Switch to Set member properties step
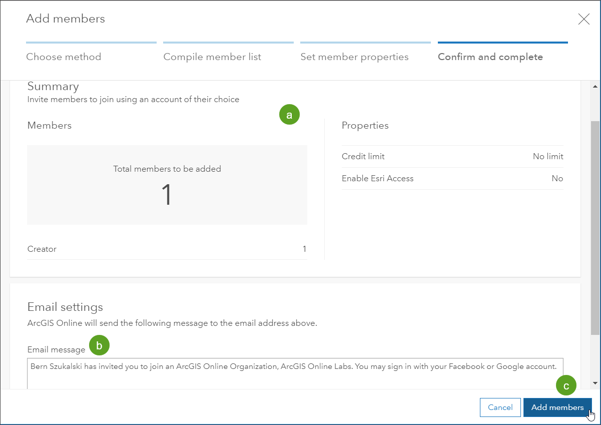This screenshot has height=425, width=601. point(354,57)
